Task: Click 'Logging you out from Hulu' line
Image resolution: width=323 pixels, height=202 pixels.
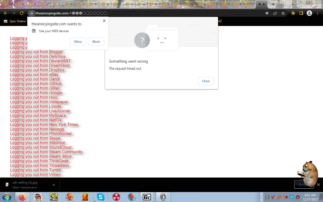Action: pos(35,97)
